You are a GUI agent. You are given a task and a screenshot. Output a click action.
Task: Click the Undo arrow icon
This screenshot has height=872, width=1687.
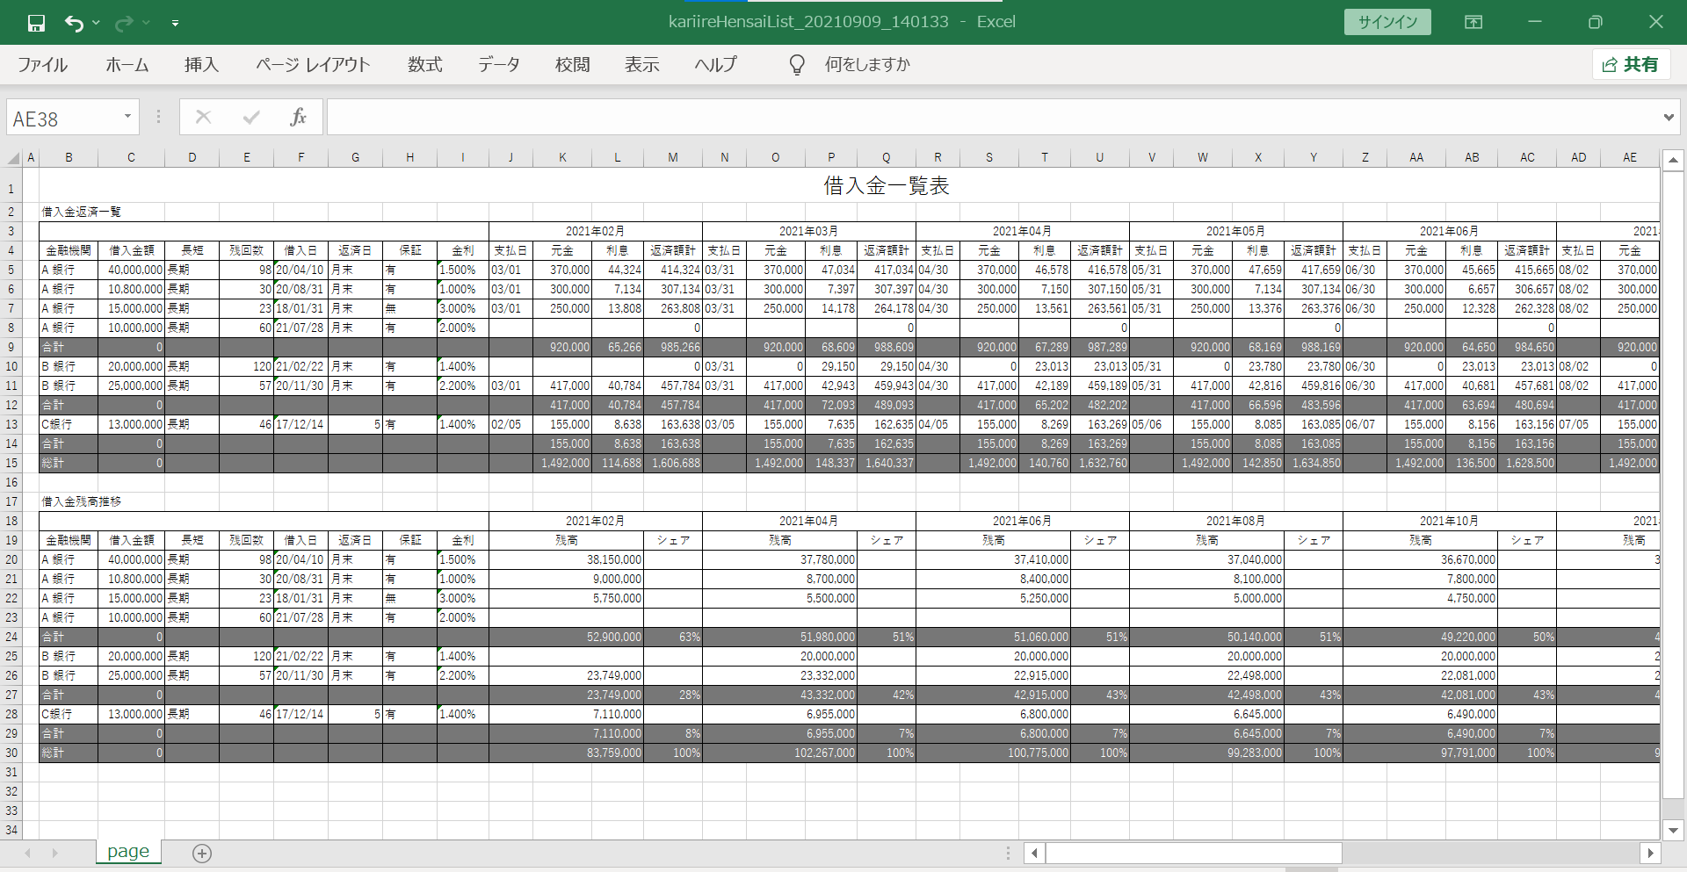click(x=74, y=23)
